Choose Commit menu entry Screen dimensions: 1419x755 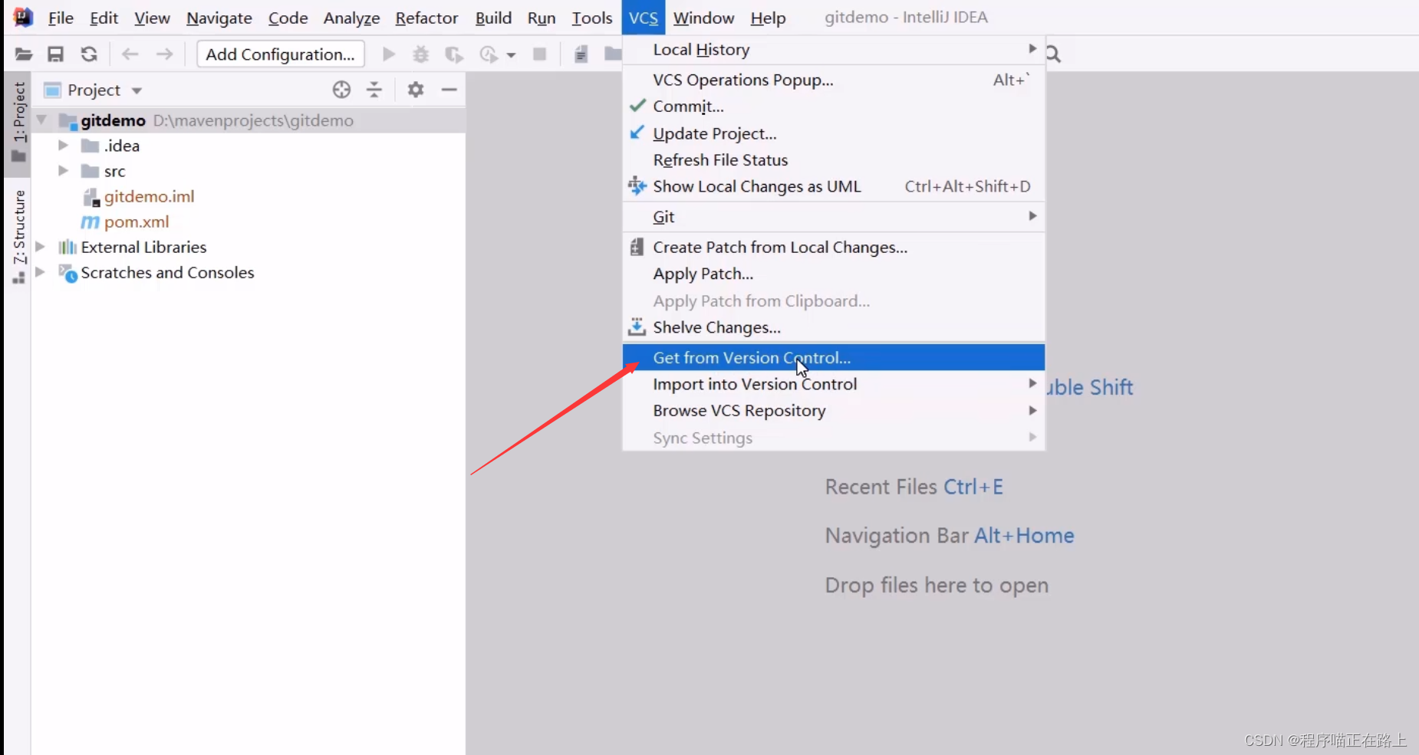(x=834, y=107)
